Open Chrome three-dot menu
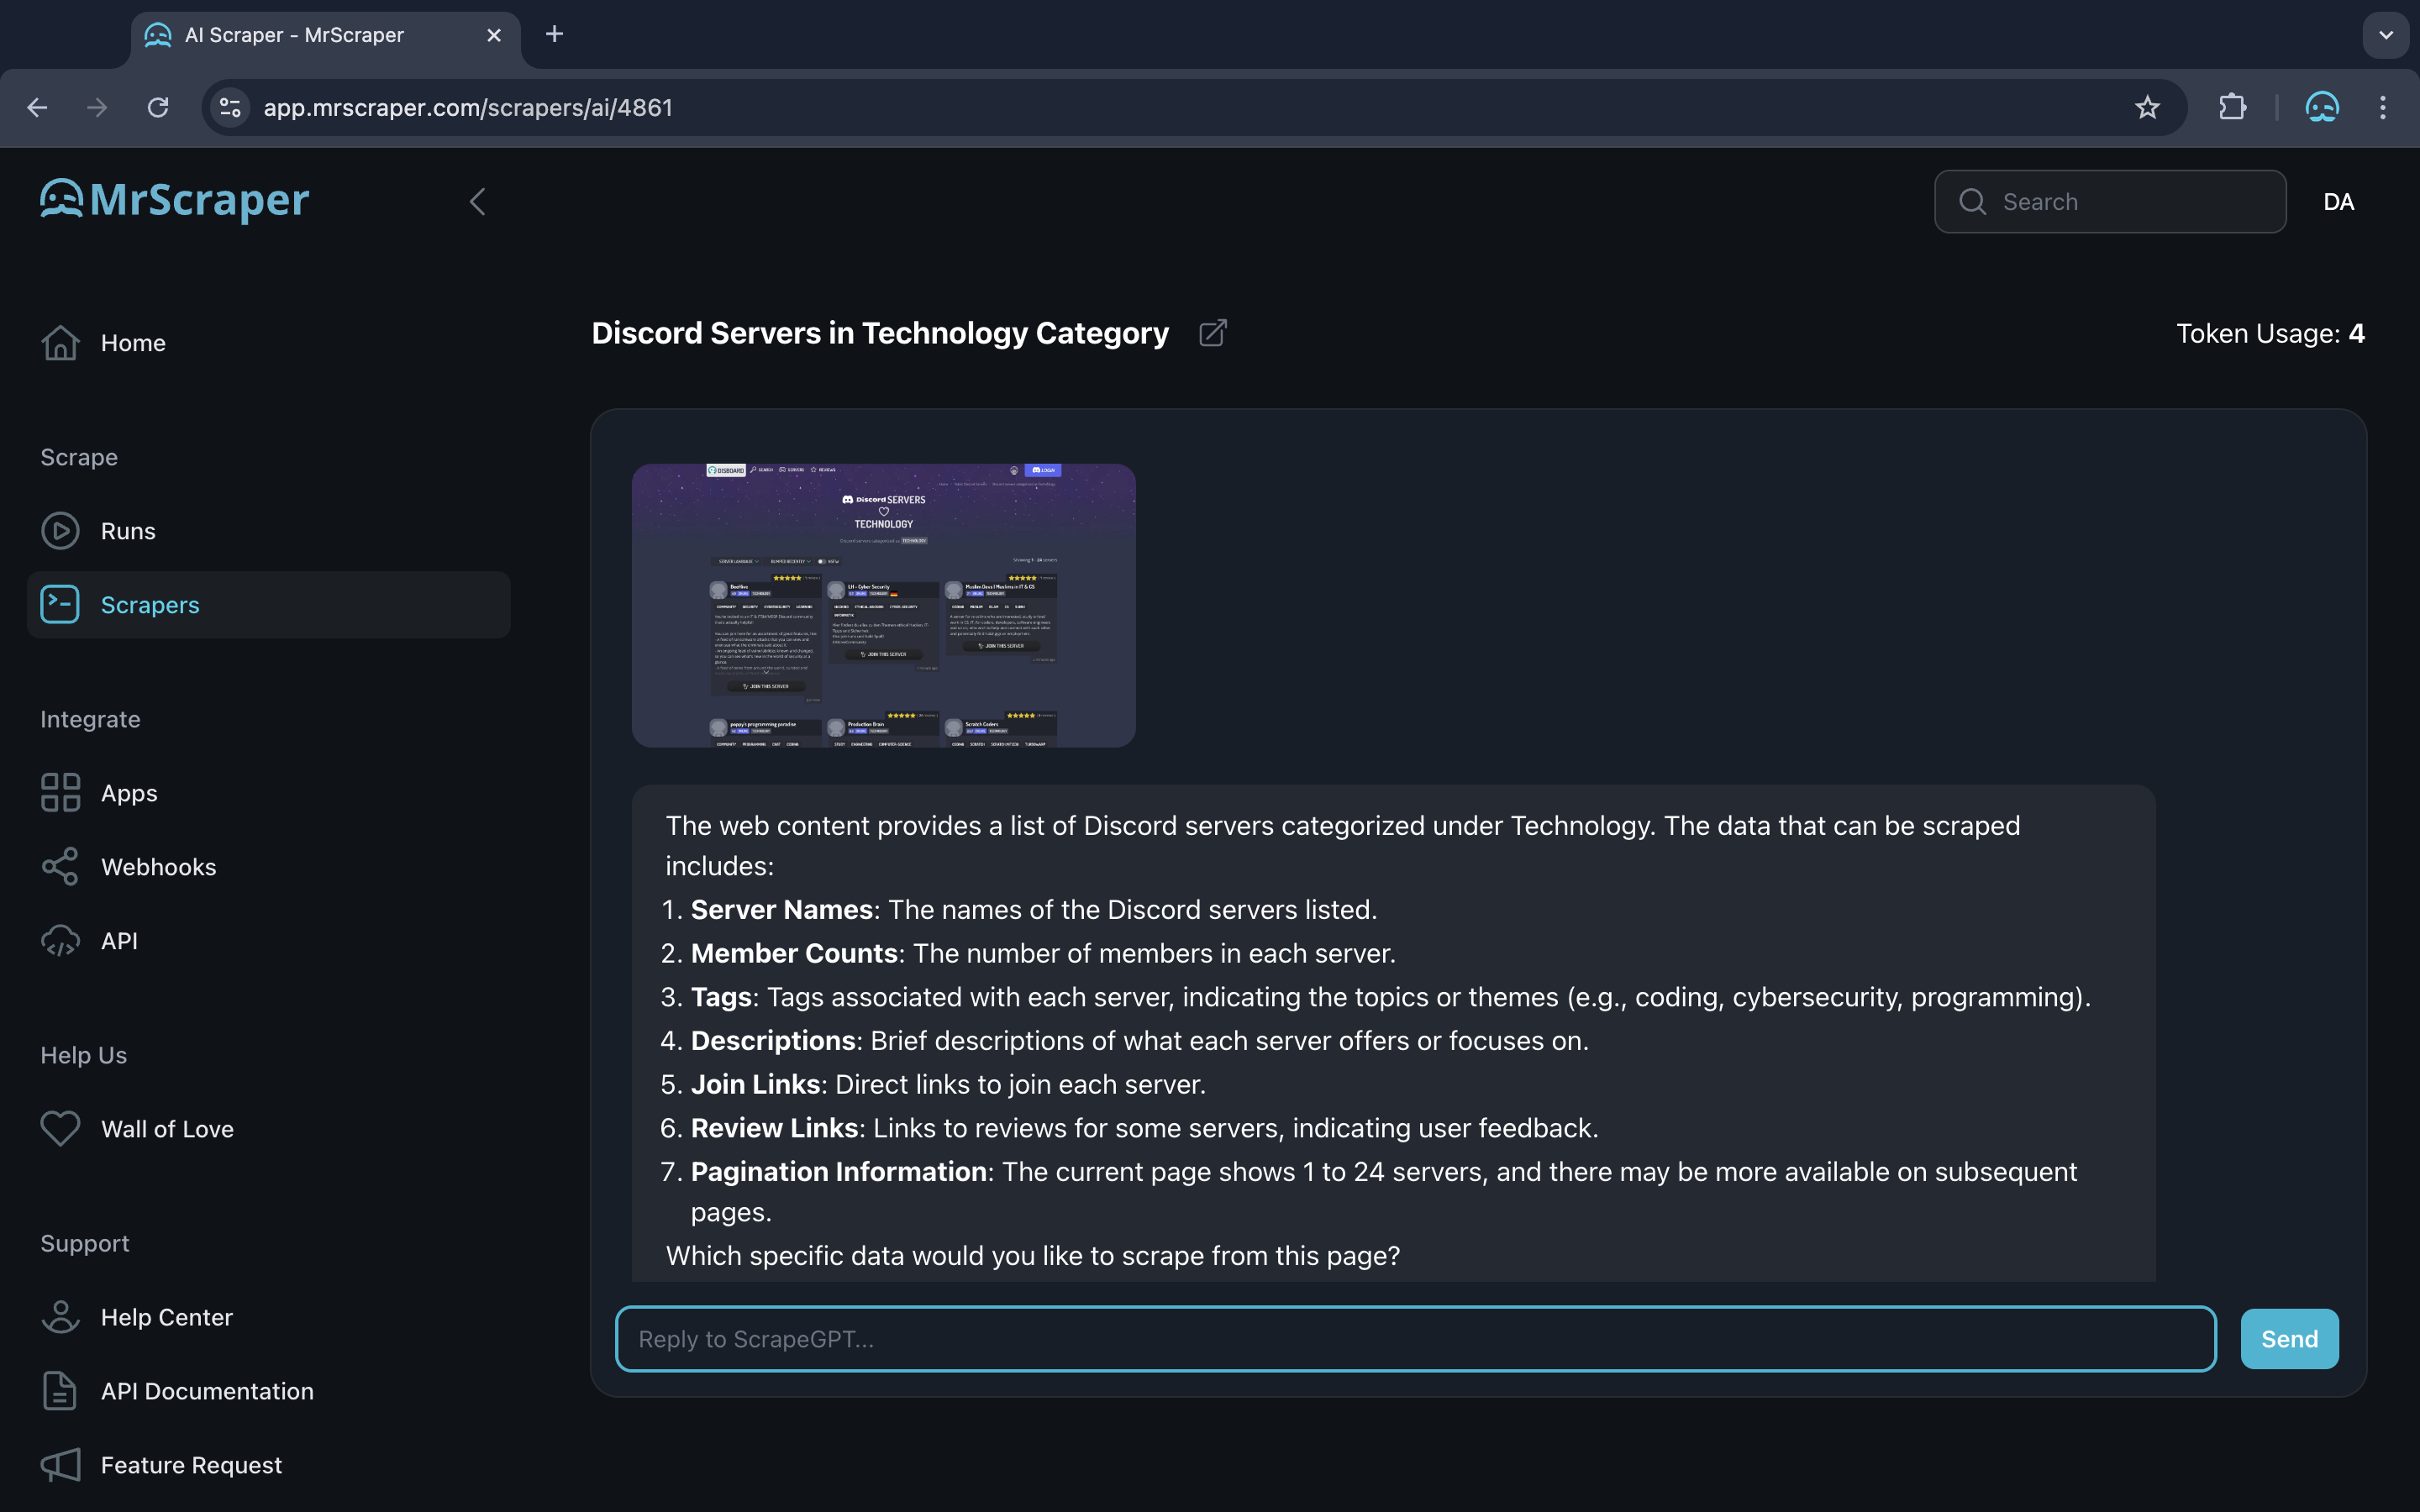This screenshot has height=1512, width=2420. tap(2383, 107)
